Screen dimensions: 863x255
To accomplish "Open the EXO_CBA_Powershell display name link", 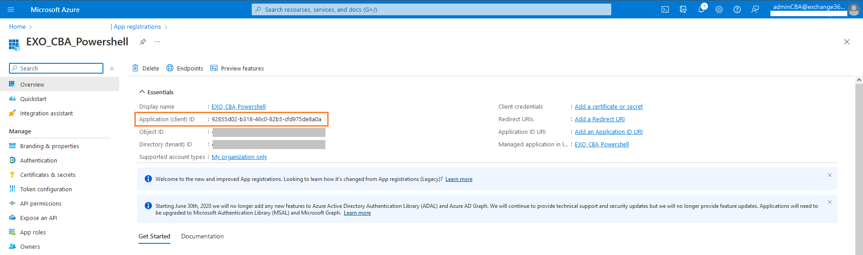I will (239, 107).
